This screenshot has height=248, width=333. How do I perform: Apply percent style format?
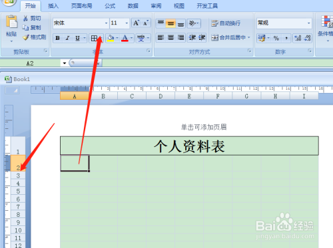276,38
